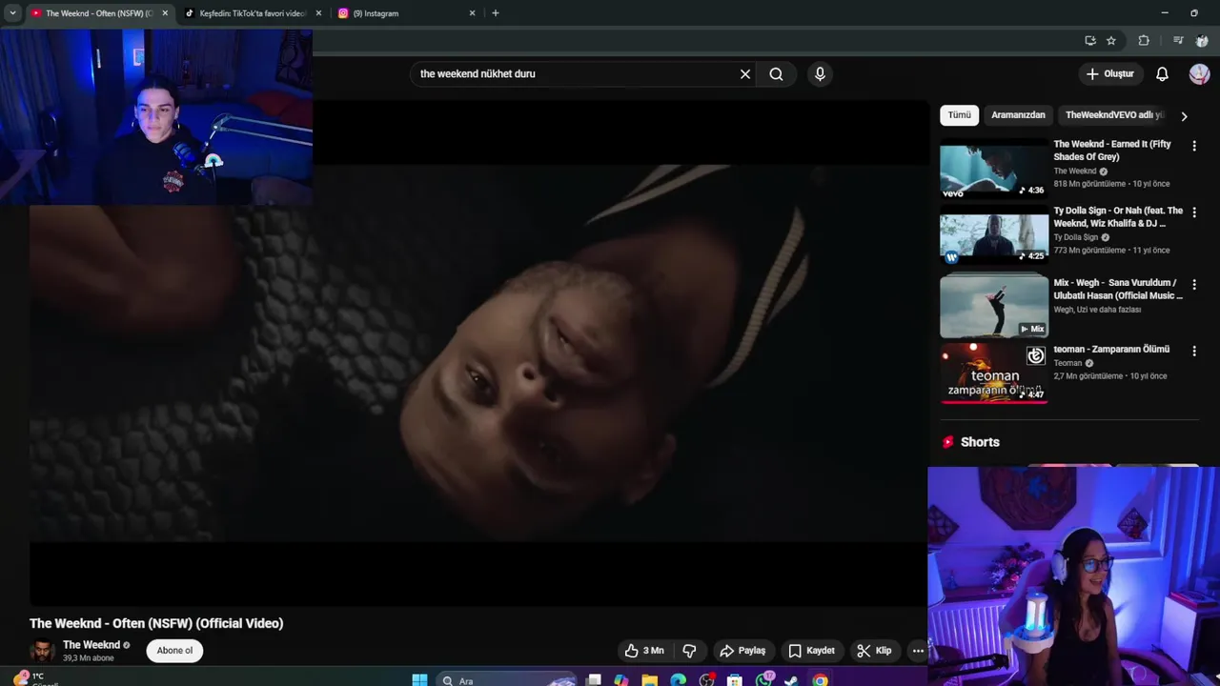Open options menu for teoman video
1220x686 pixels.
1194,351
